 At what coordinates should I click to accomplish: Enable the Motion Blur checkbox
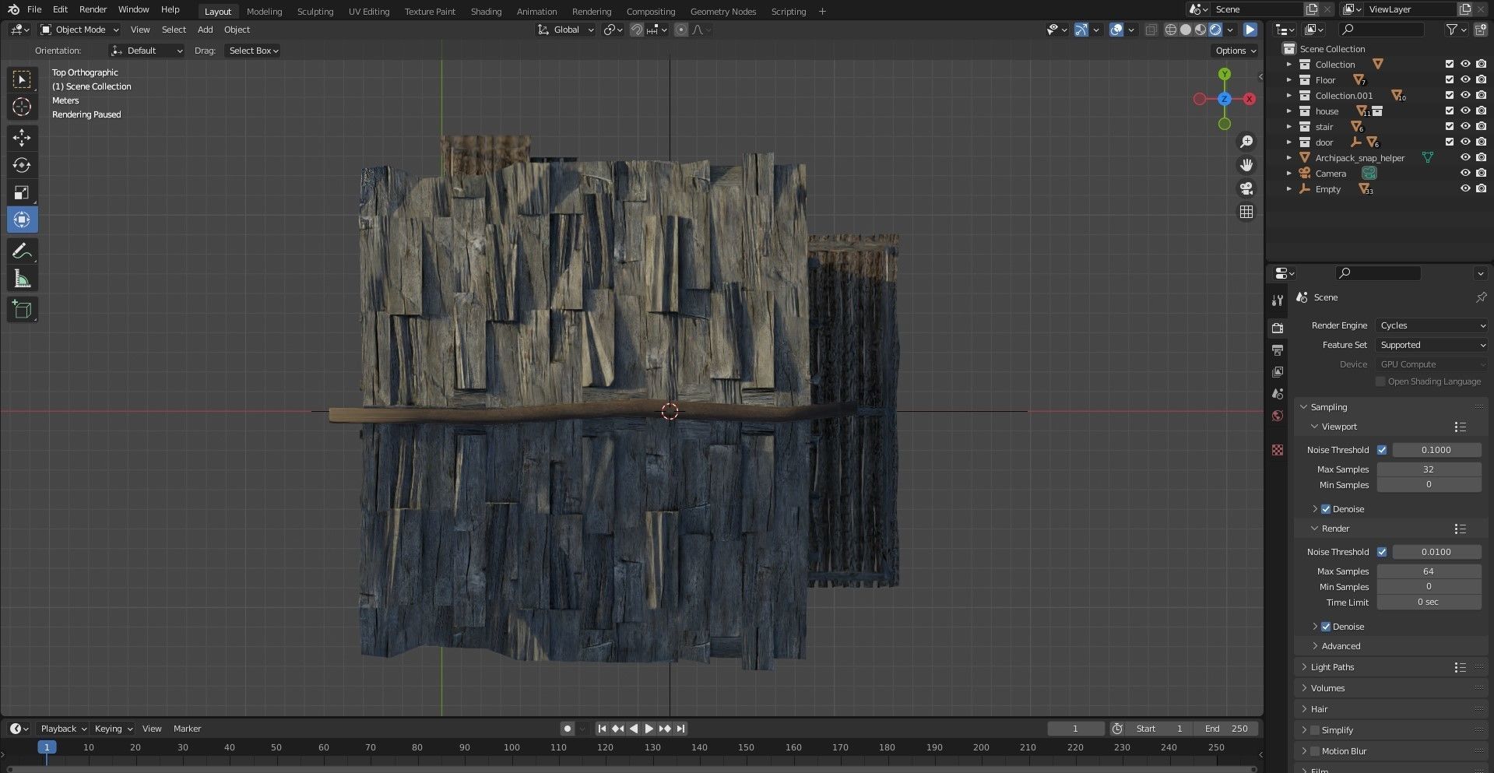pyautogui.click(x=1315, y=751)
